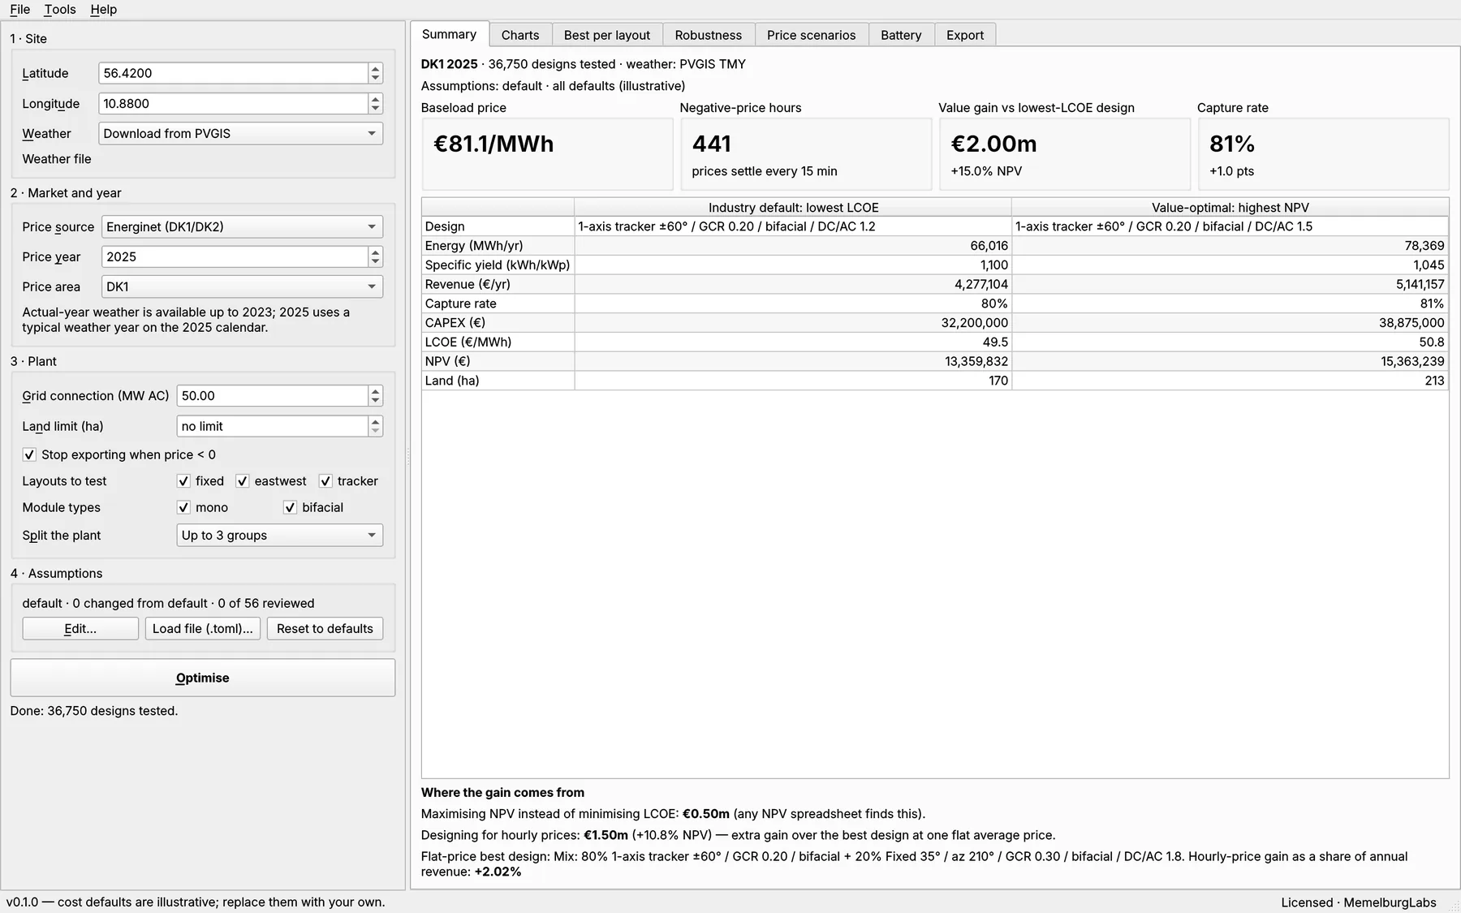The width and height of the screenshot is (1461, 913).
Task: Open the Help menu
Action: point(104,9)
